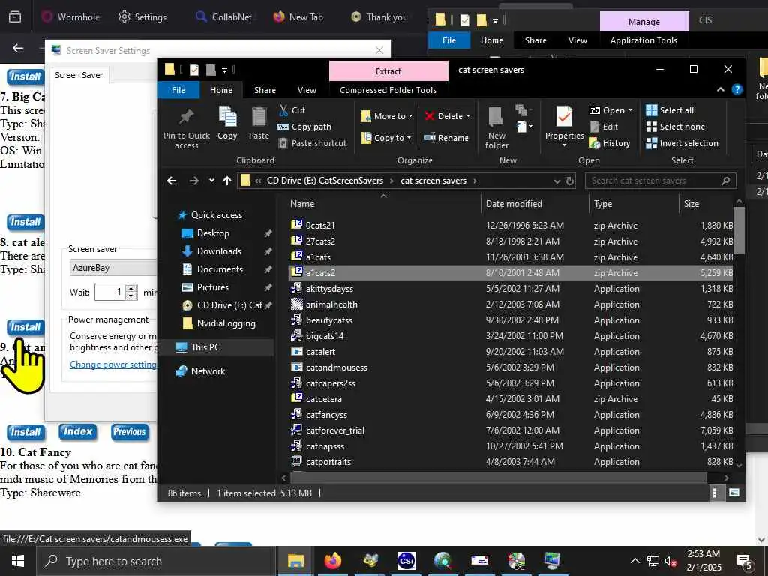Image resolution: width=768 pixels, height=576 pixels.
Task: Collapse the ribbon with chevron
Action: coord(721,89)
